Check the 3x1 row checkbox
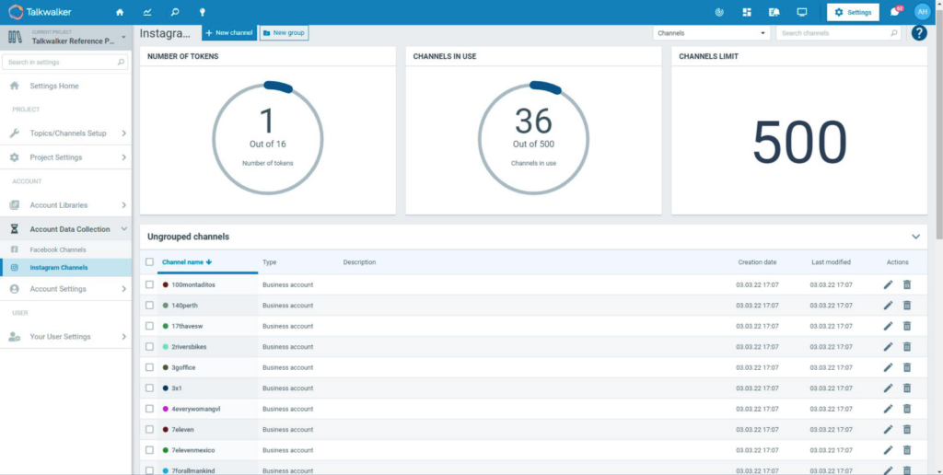This screenshot has width=943, height=475. (x=149, y=388)
